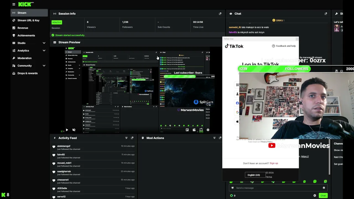Click servo12 in the Activity Feed
This screenshot has width=354, height=199.
coord(61,197)
